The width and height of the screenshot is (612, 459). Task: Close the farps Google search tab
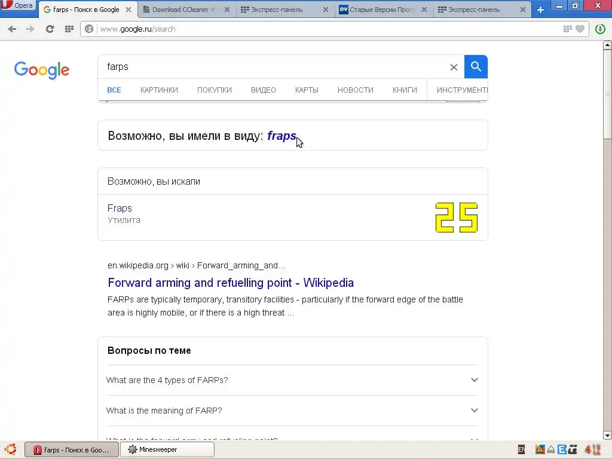(128, 10)
